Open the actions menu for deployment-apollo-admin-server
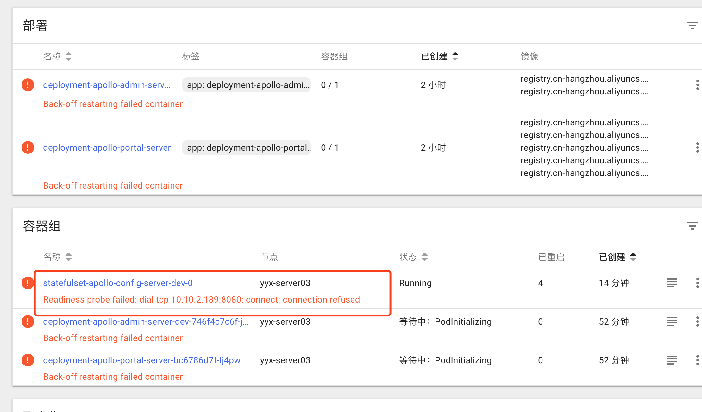Image resolution: width=702 pixels, height=412 pixels. [698, 85]
